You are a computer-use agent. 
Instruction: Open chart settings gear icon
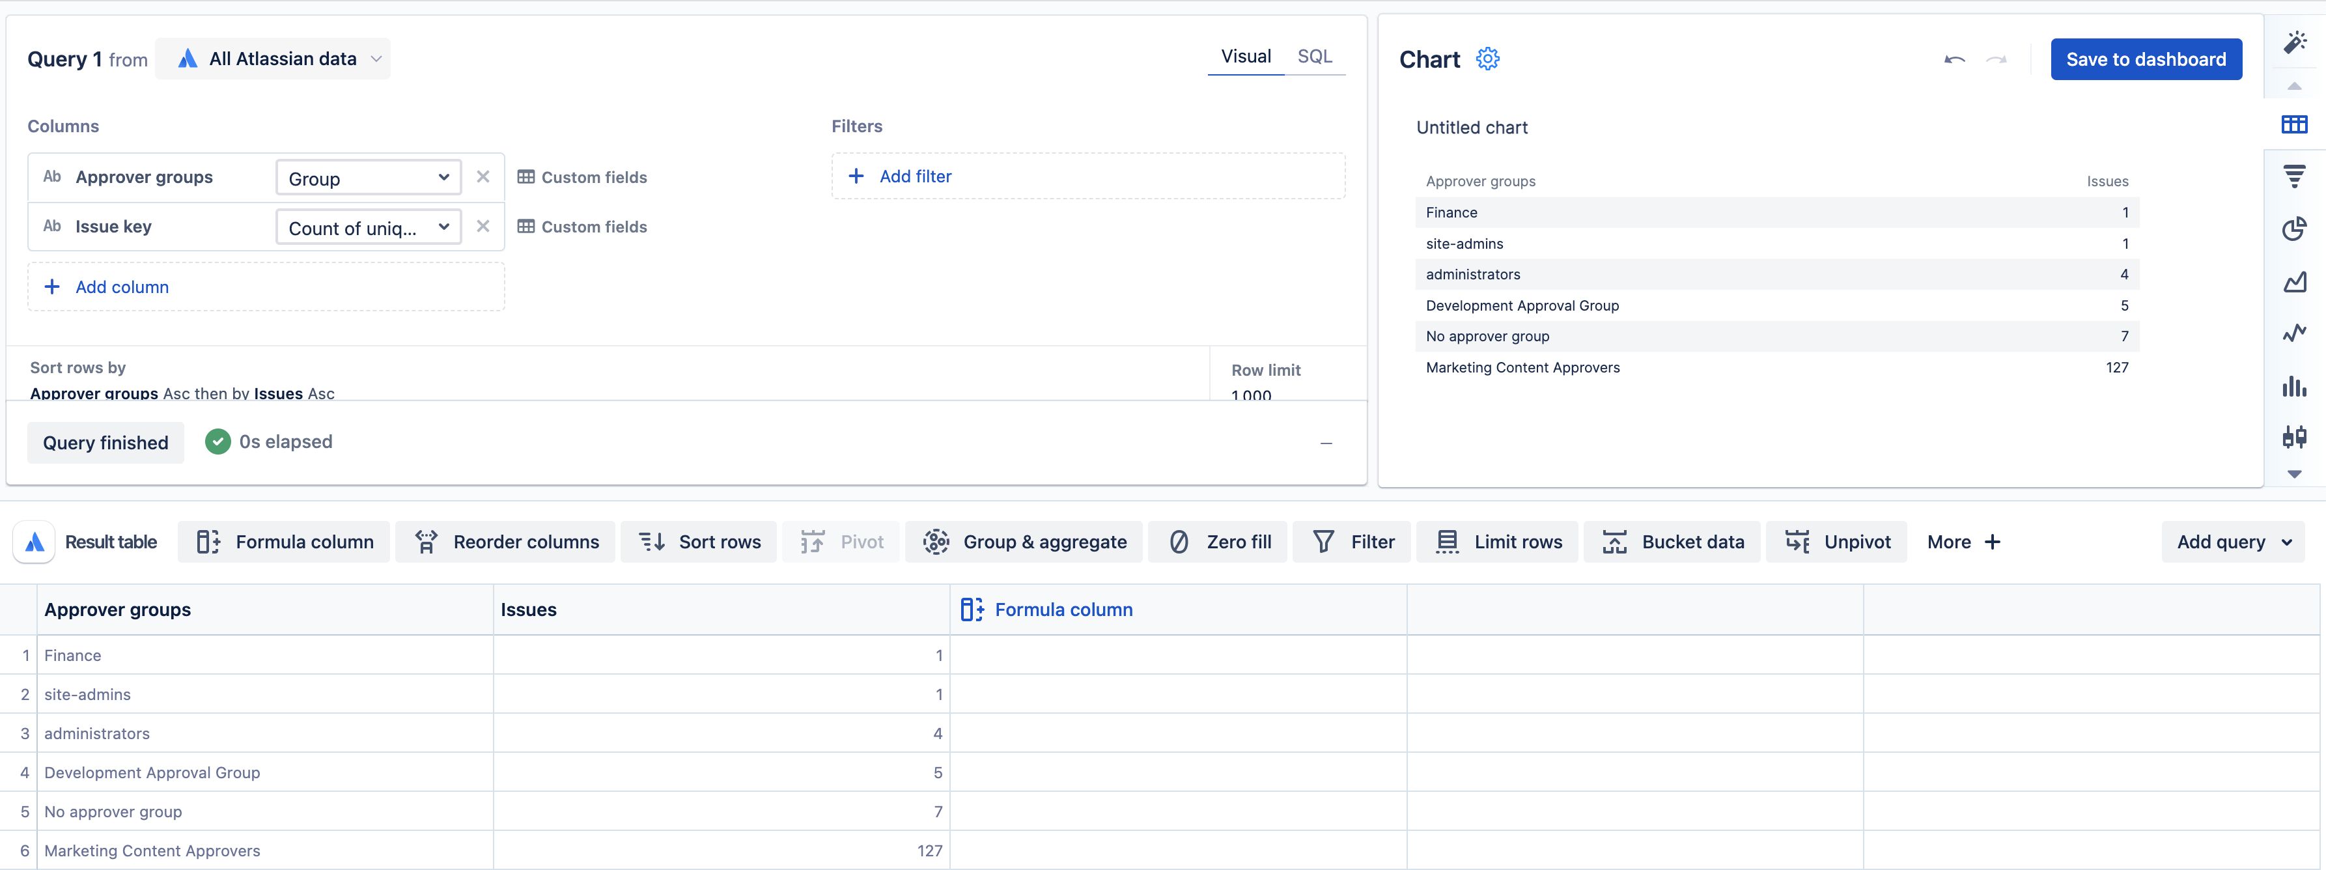(x=1487, y=59)
